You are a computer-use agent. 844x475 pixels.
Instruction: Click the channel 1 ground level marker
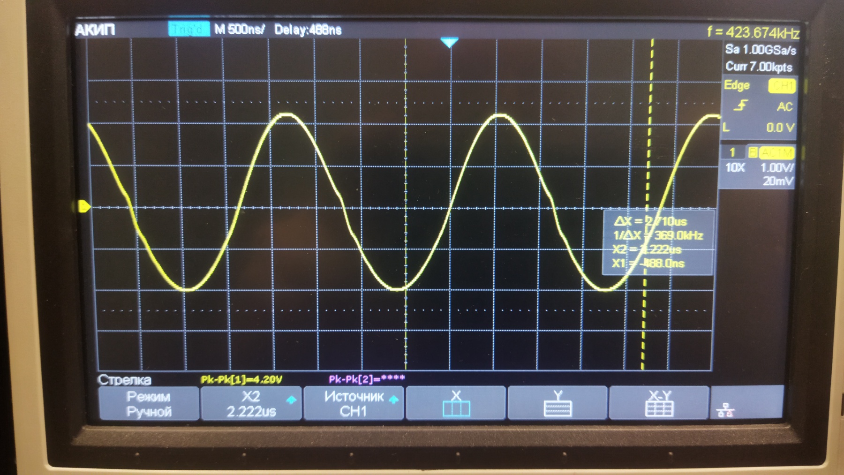coord(83,206)
